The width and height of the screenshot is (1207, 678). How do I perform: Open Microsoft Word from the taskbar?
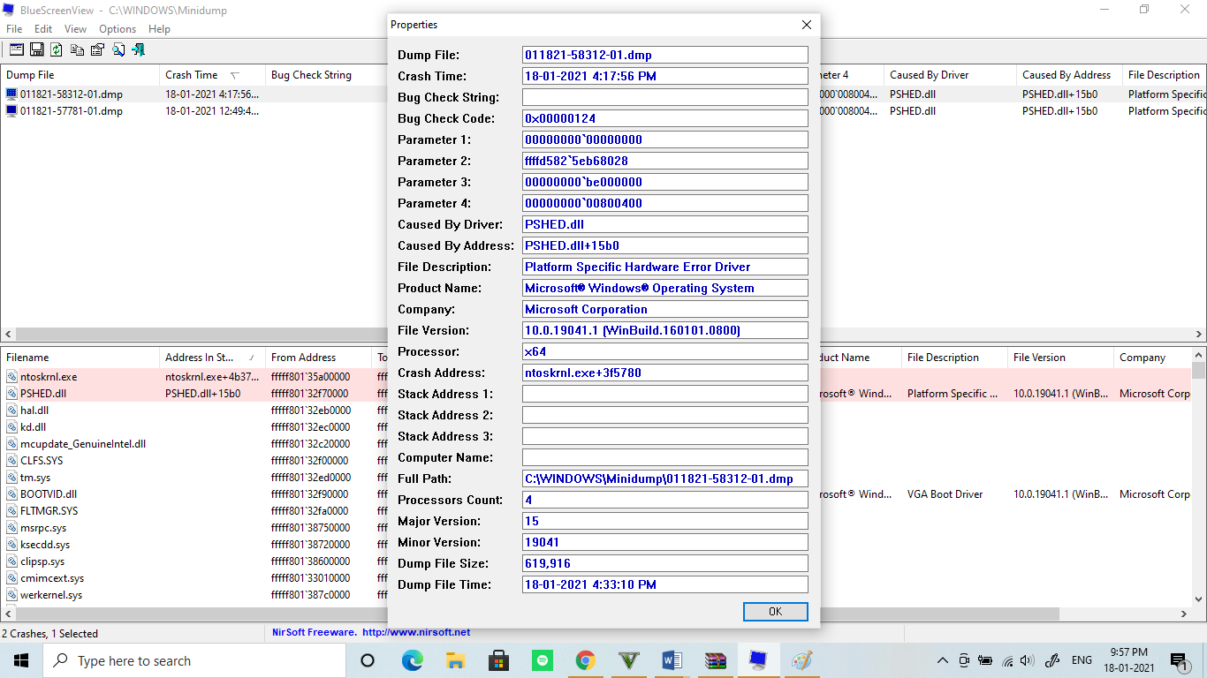672,660
